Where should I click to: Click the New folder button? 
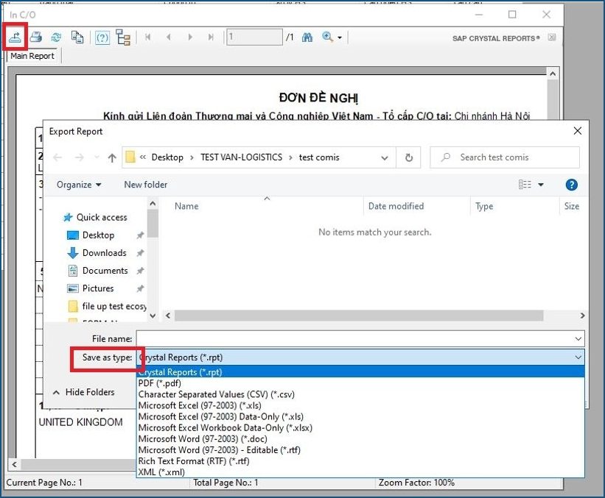[x=145, y=185]
